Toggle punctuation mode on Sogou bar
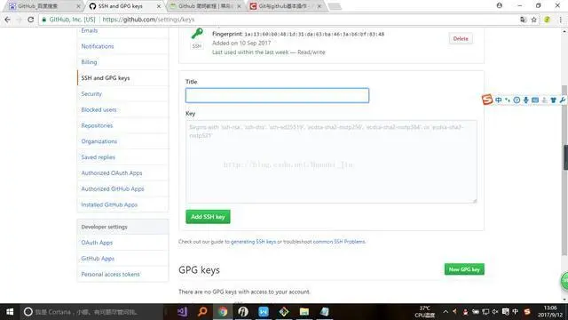Image resolution: width=568 pixels, height=320 pixels. click(507, 100)
